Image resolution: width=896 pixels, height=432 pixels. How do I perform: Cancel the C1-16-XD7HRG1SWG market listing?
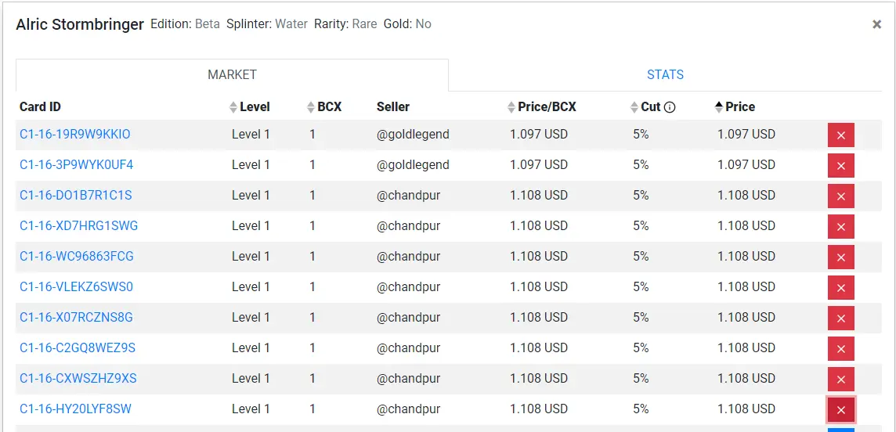tap(840, 226)
